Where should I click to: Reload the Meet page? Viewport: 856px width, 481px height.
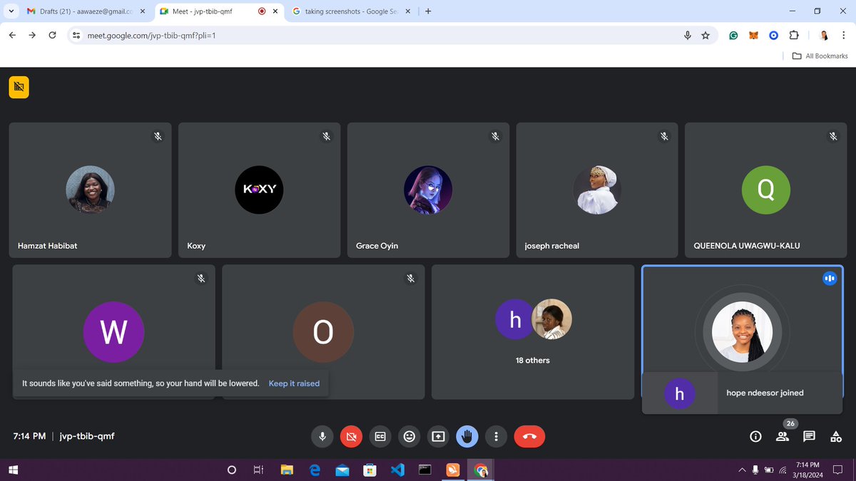[x=52, y=35]
